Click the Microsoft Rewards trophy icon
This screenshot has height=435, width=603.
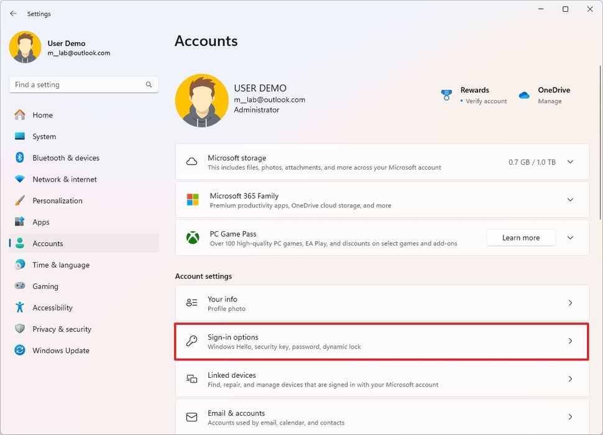click(x=446, y=94)
